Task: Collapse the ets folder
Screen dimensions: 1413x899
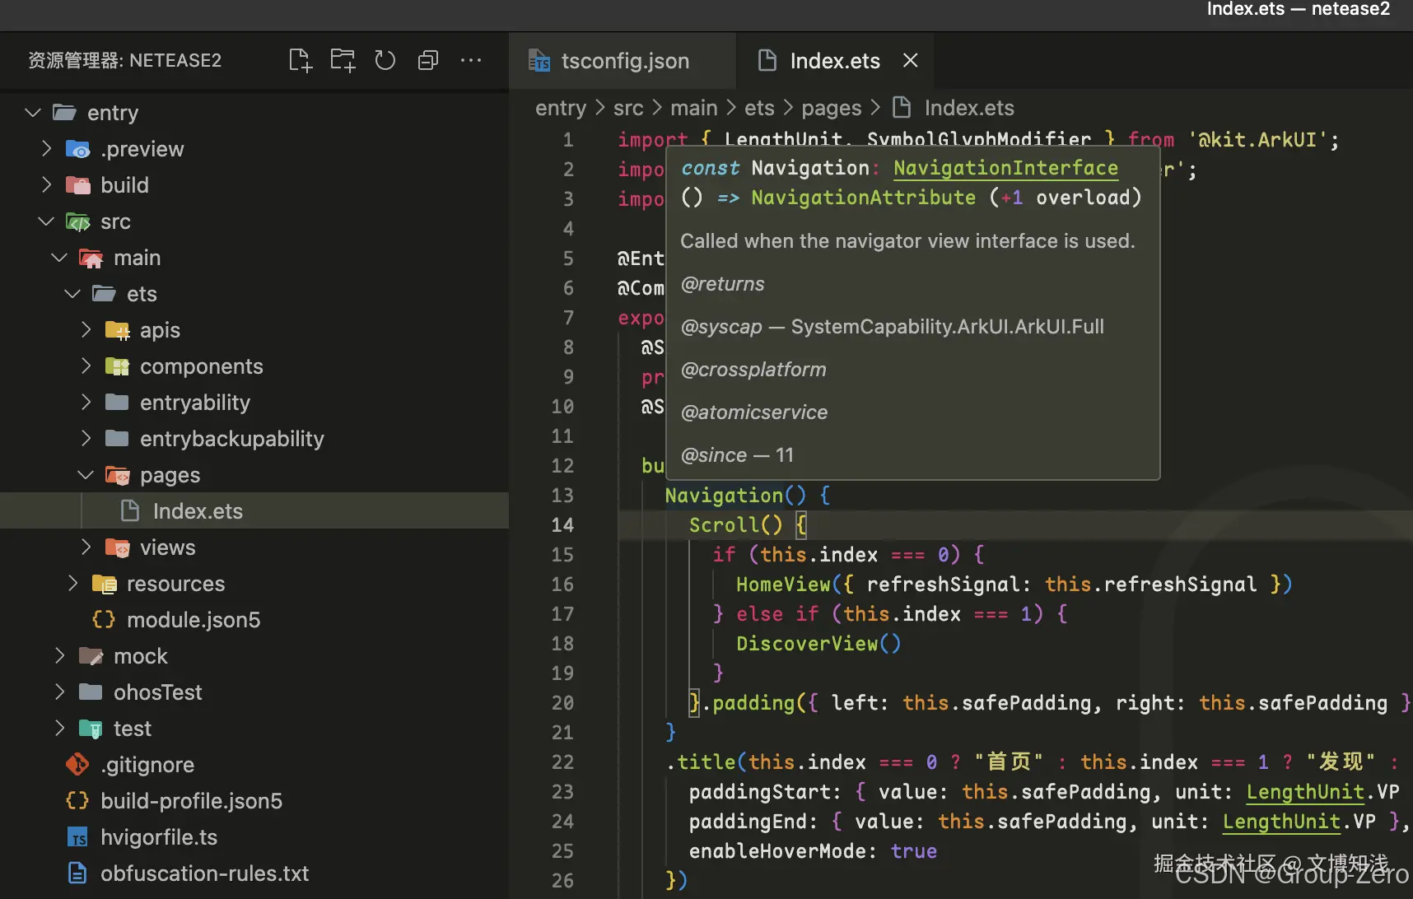Action: tap(72, 294)
